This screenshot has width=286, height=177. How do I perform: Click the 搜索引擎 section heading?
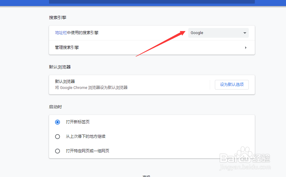tap(58, 17)
